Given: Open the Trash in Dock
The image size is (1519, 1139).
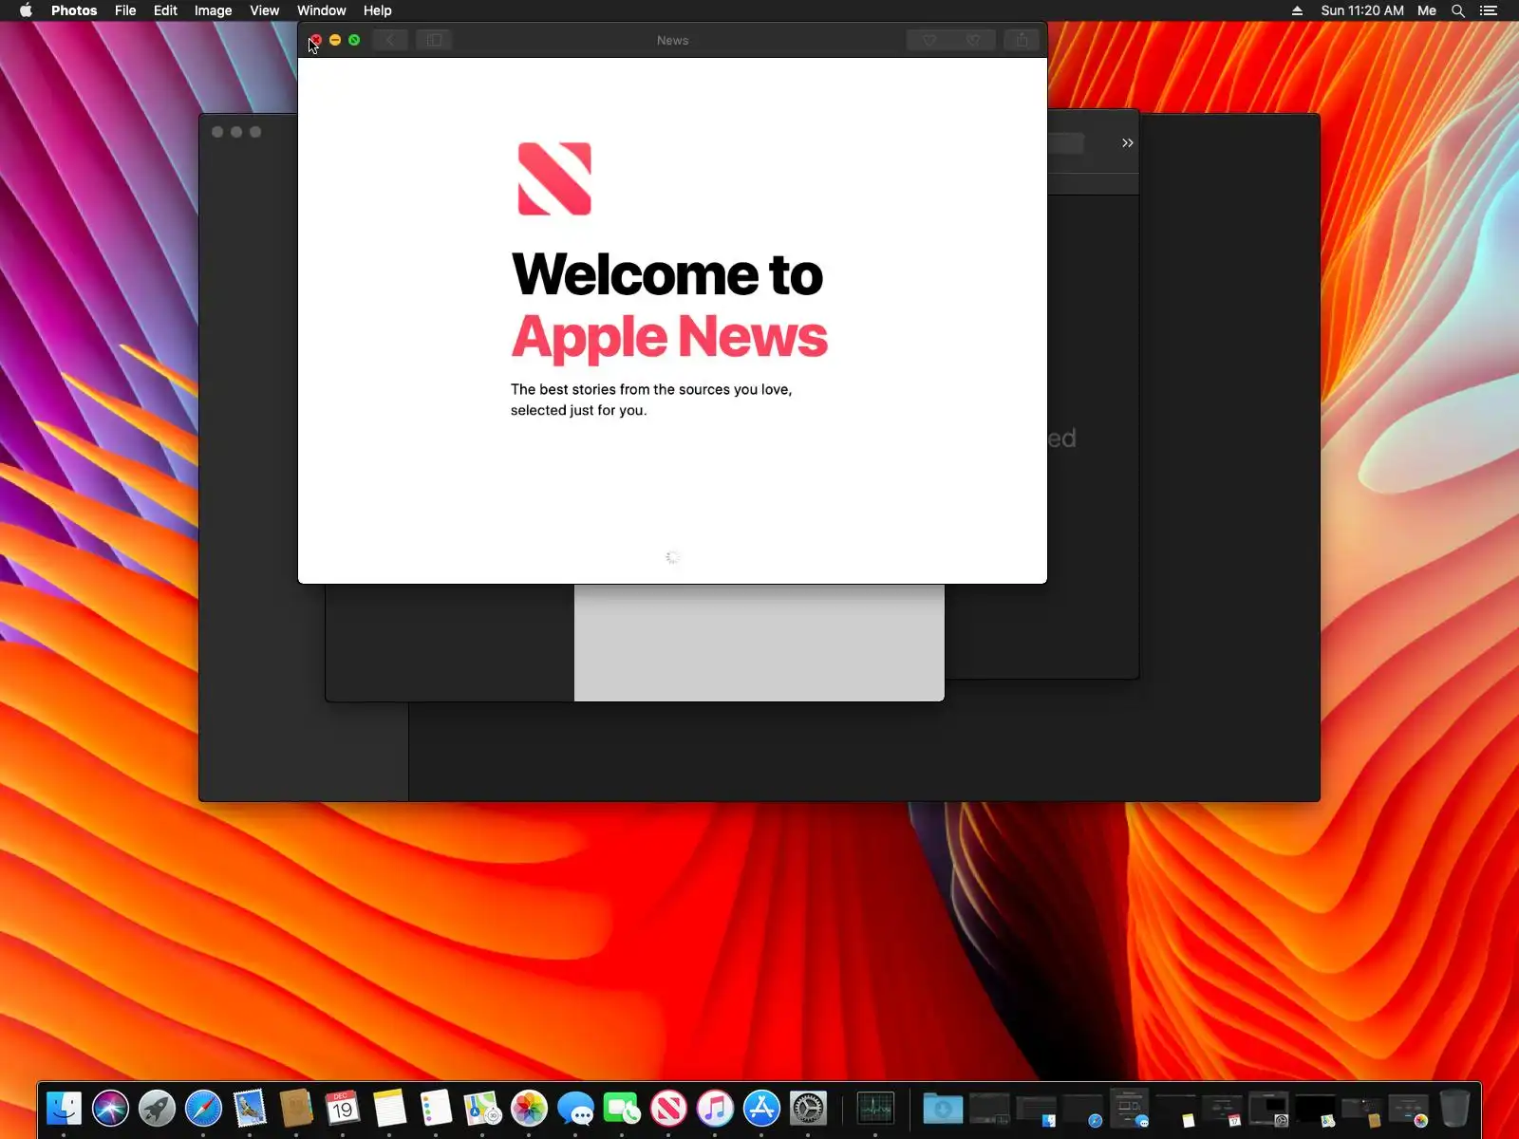Looking at the screenshot, I should (1454, 1107).
